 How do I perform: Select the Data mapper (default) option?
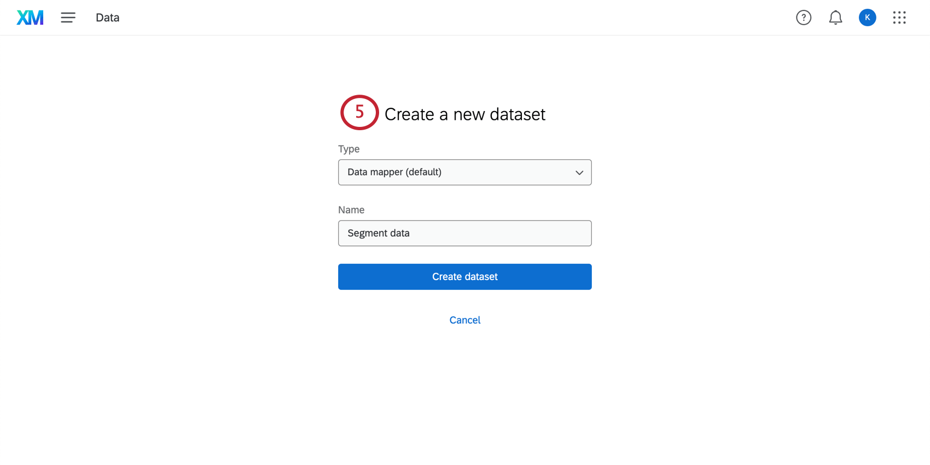point(394,172)
